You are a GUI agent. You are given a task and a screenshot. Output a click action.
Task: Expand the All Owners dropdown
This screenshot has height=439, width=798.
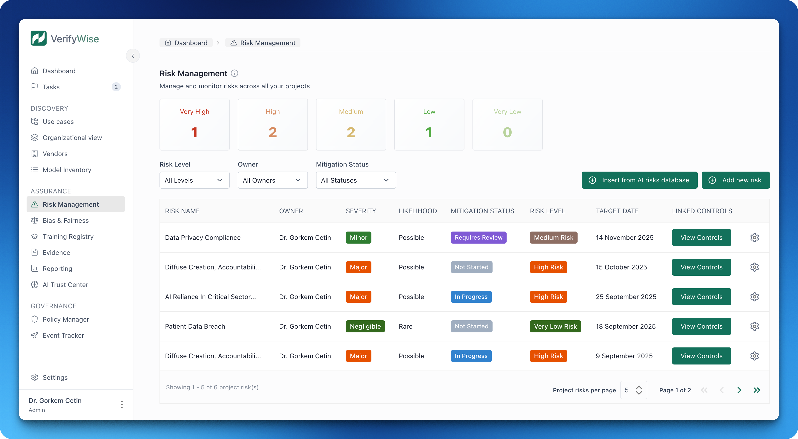(272, 180)
